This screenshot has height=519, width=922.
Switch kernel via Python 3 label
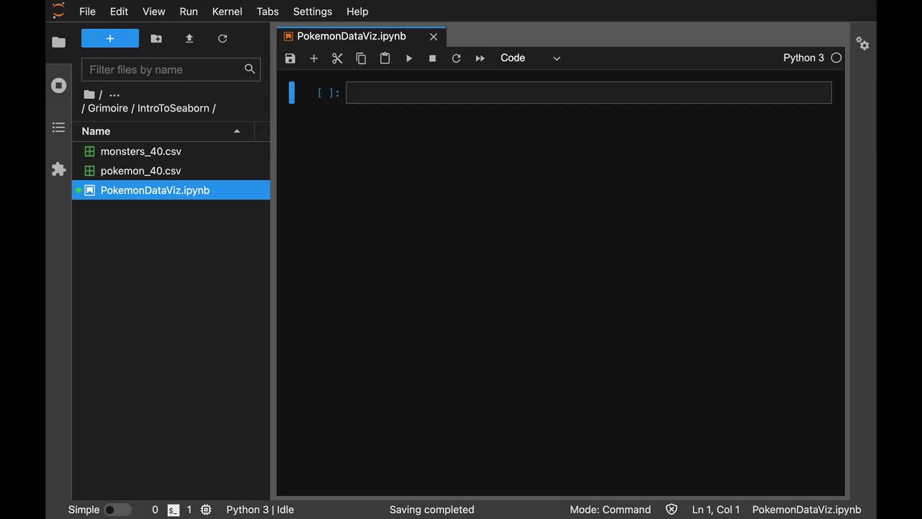tap(804, 58)
